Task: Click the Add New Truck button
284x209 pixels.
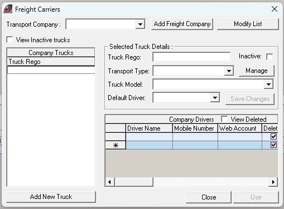Action: coord(51,197)
